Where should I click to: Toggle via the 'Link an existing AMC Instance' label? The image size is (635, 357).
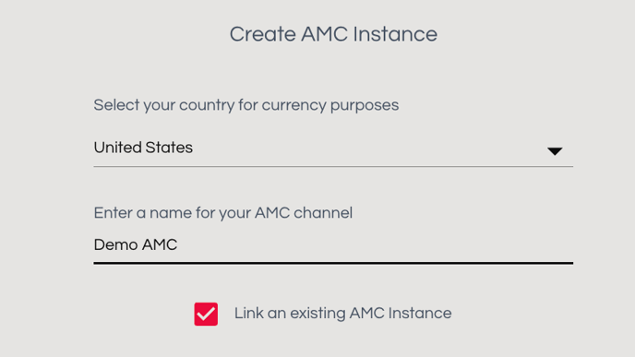[x=342, y=314]
